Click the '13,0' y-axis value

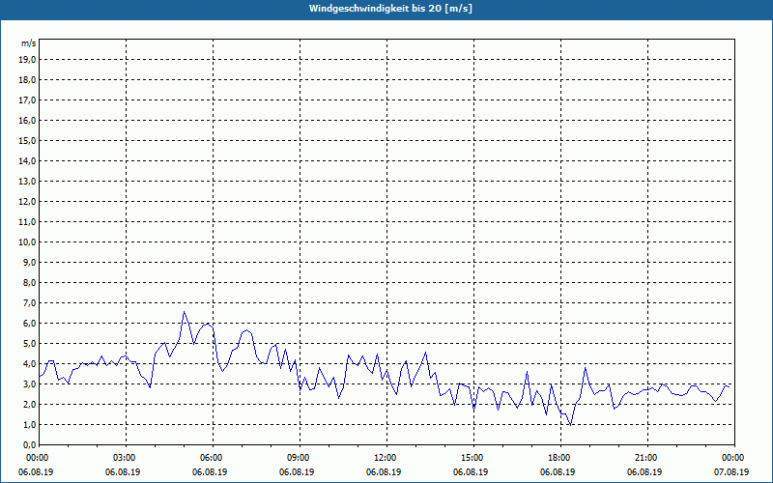[x=28, y=182]
